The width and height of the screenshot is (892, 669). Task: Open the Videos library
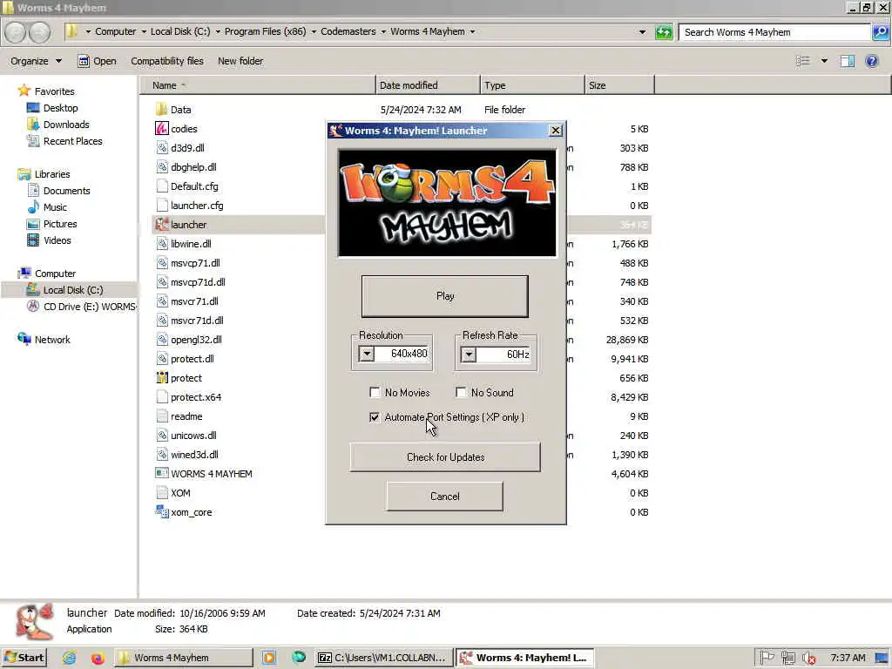[x=57, y=240]
